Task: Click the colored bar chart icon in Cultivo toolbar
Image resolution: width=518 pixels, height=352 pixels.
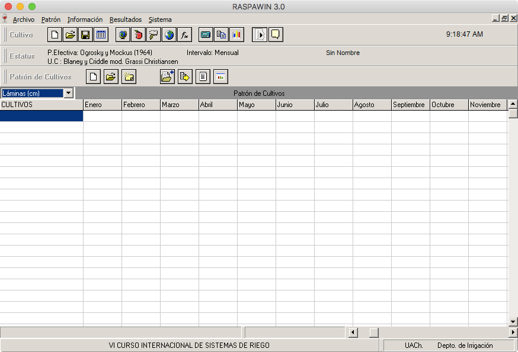Action: click(236, 35)
